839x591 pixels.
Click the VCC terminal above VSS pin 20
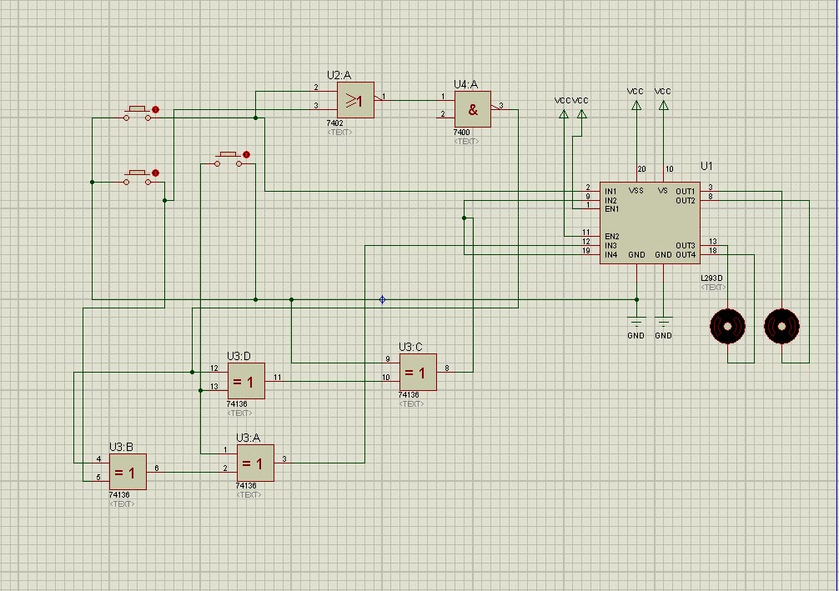coord(636,104)
